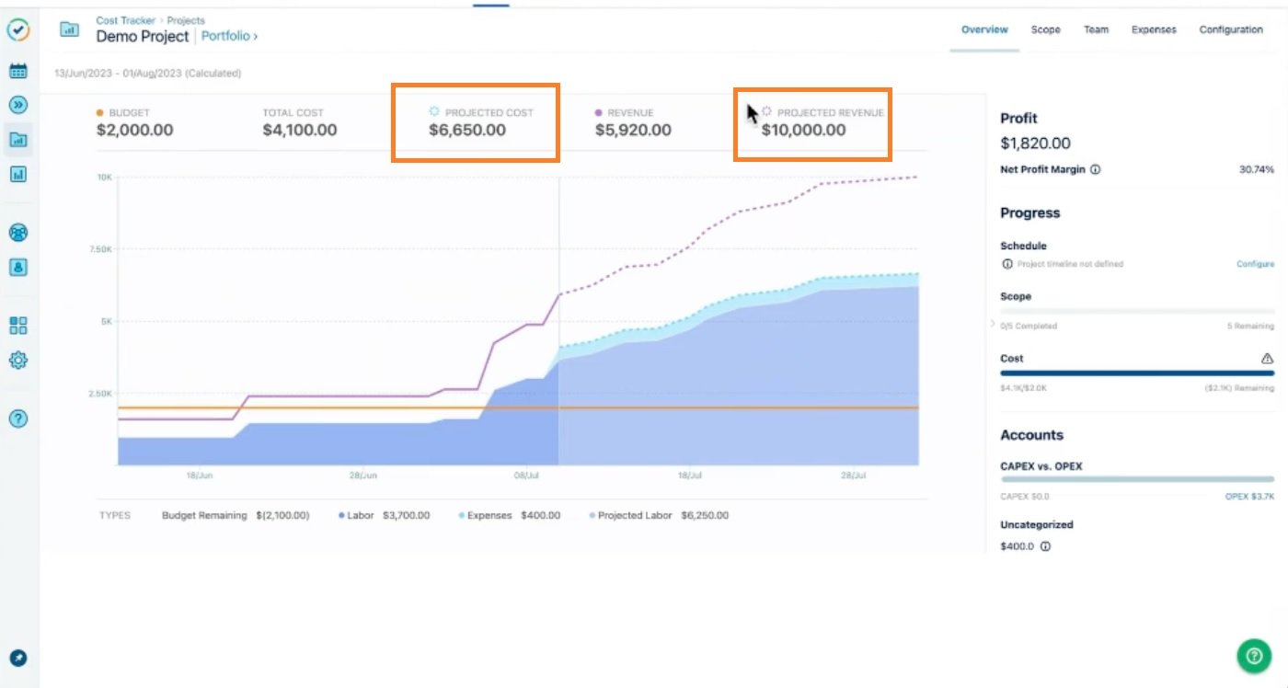The width and height of the screenshot is (1288, 688).
Task: Click the 0/5 Completed scope text
Action: [x=1029, y=327]
